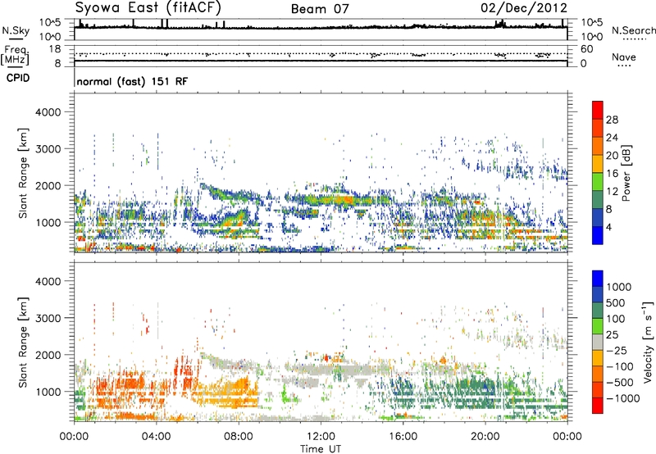Screen dimensions: 656x454
Task: Click the '20:00' time tick label
Action: [x=485, y=437]
